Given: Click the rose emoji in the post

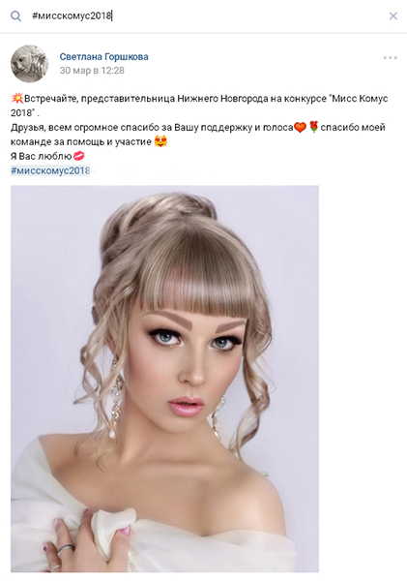Looking at the screenshot, I should [313, 127].
